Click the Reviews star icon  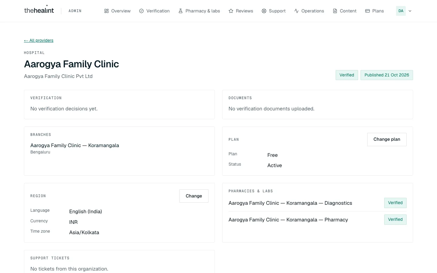231,11
